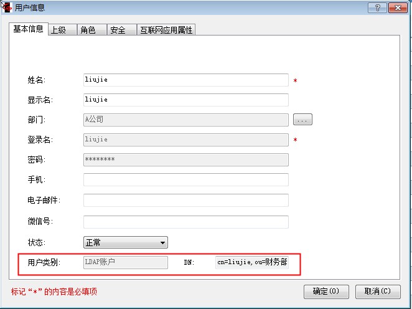
Task: Click the user info window icon in title bar
Action: click(x=7, y=7)
